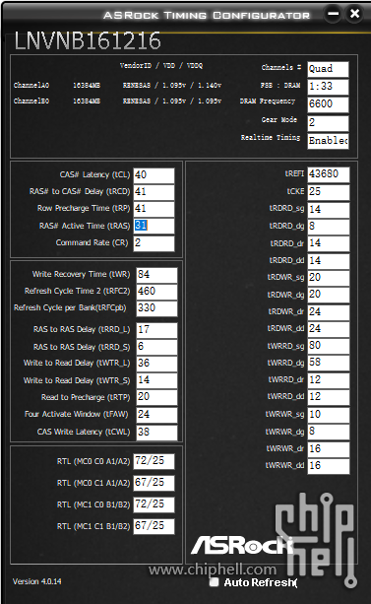Click the tWRRD_sg field showing 80
Screen dimensions: 371x604
[329, 346]
